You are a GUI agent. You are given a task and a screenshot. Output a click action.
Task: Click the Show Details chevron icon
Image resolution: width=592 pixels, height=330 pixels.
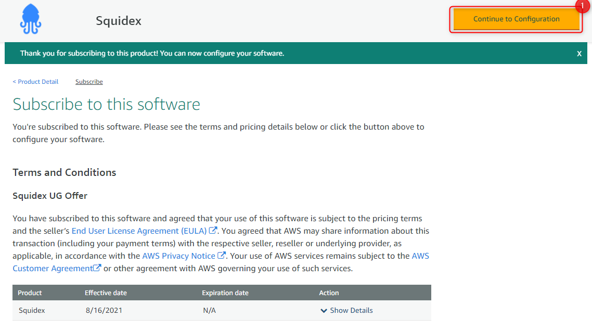(x=324, y=311)
